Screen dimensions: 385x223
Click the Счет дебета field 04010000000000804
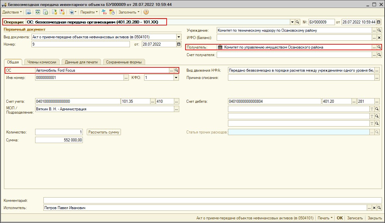[x=275, y=101]
